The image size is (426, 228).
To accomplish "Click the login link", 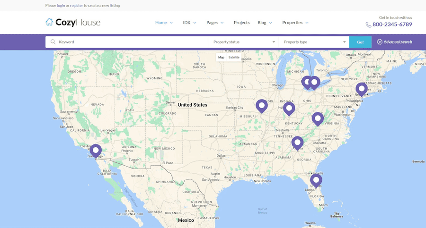I will 61,5.
